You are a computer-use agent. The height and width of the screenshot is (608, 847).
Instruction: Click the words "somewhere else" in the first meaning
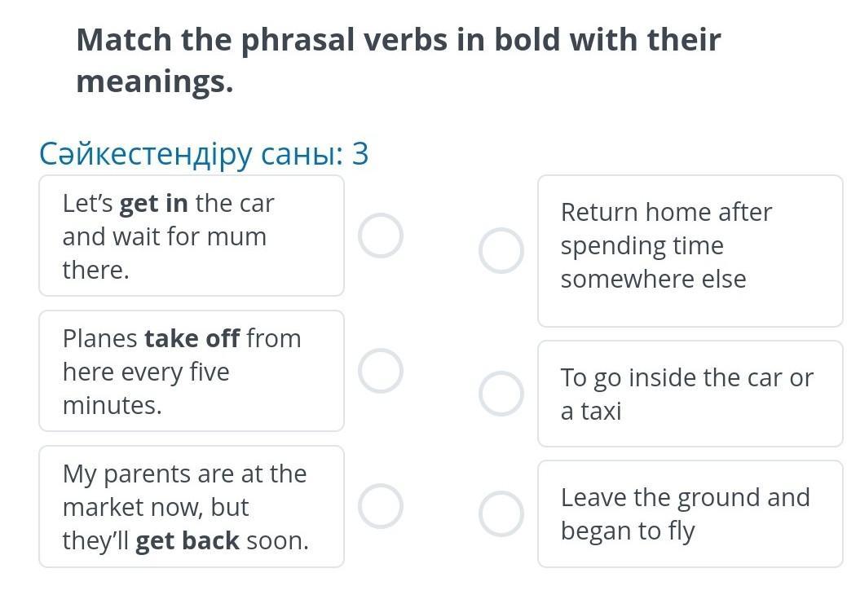click(x=653, y=280)
